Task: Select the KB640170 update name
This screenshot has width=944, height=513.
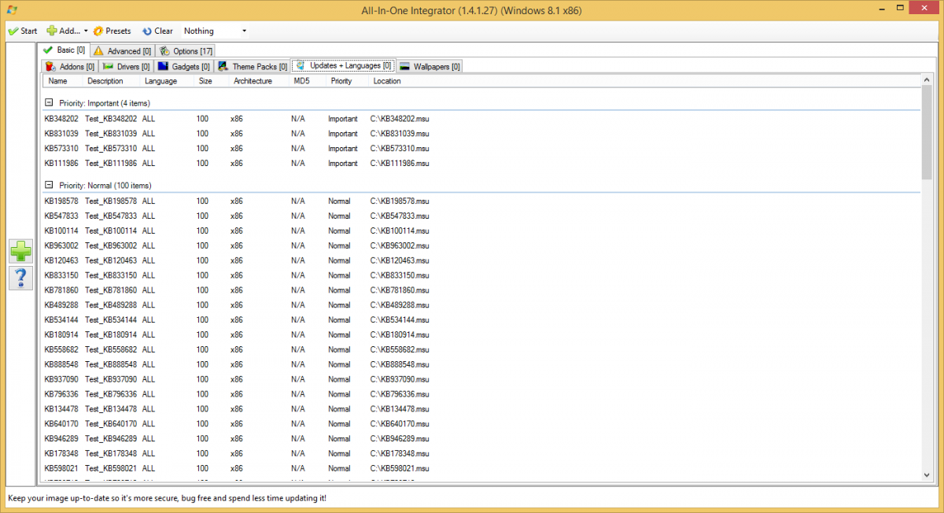Action: [61, 424]
